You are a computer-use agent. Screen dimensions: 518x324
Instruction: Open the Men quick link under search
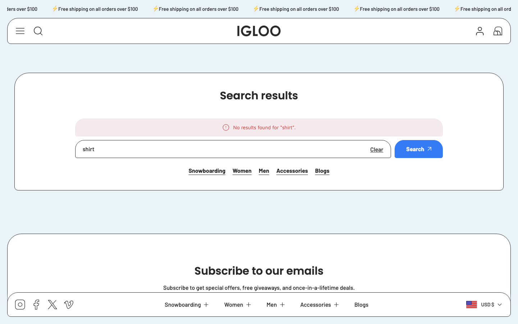[x=264, y=171]
